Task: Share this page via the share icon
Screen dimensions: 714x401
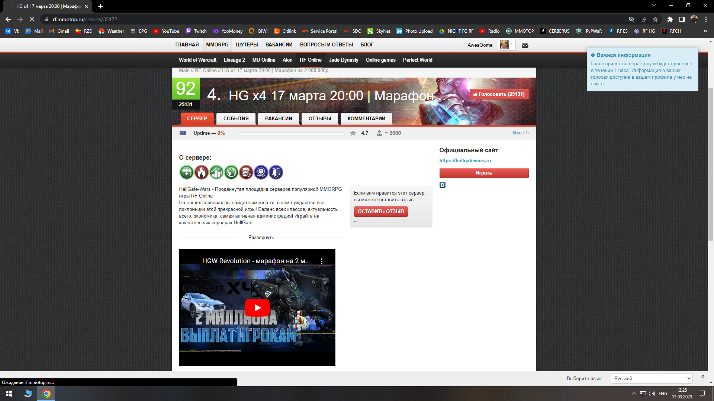Action: pos(643,19)
